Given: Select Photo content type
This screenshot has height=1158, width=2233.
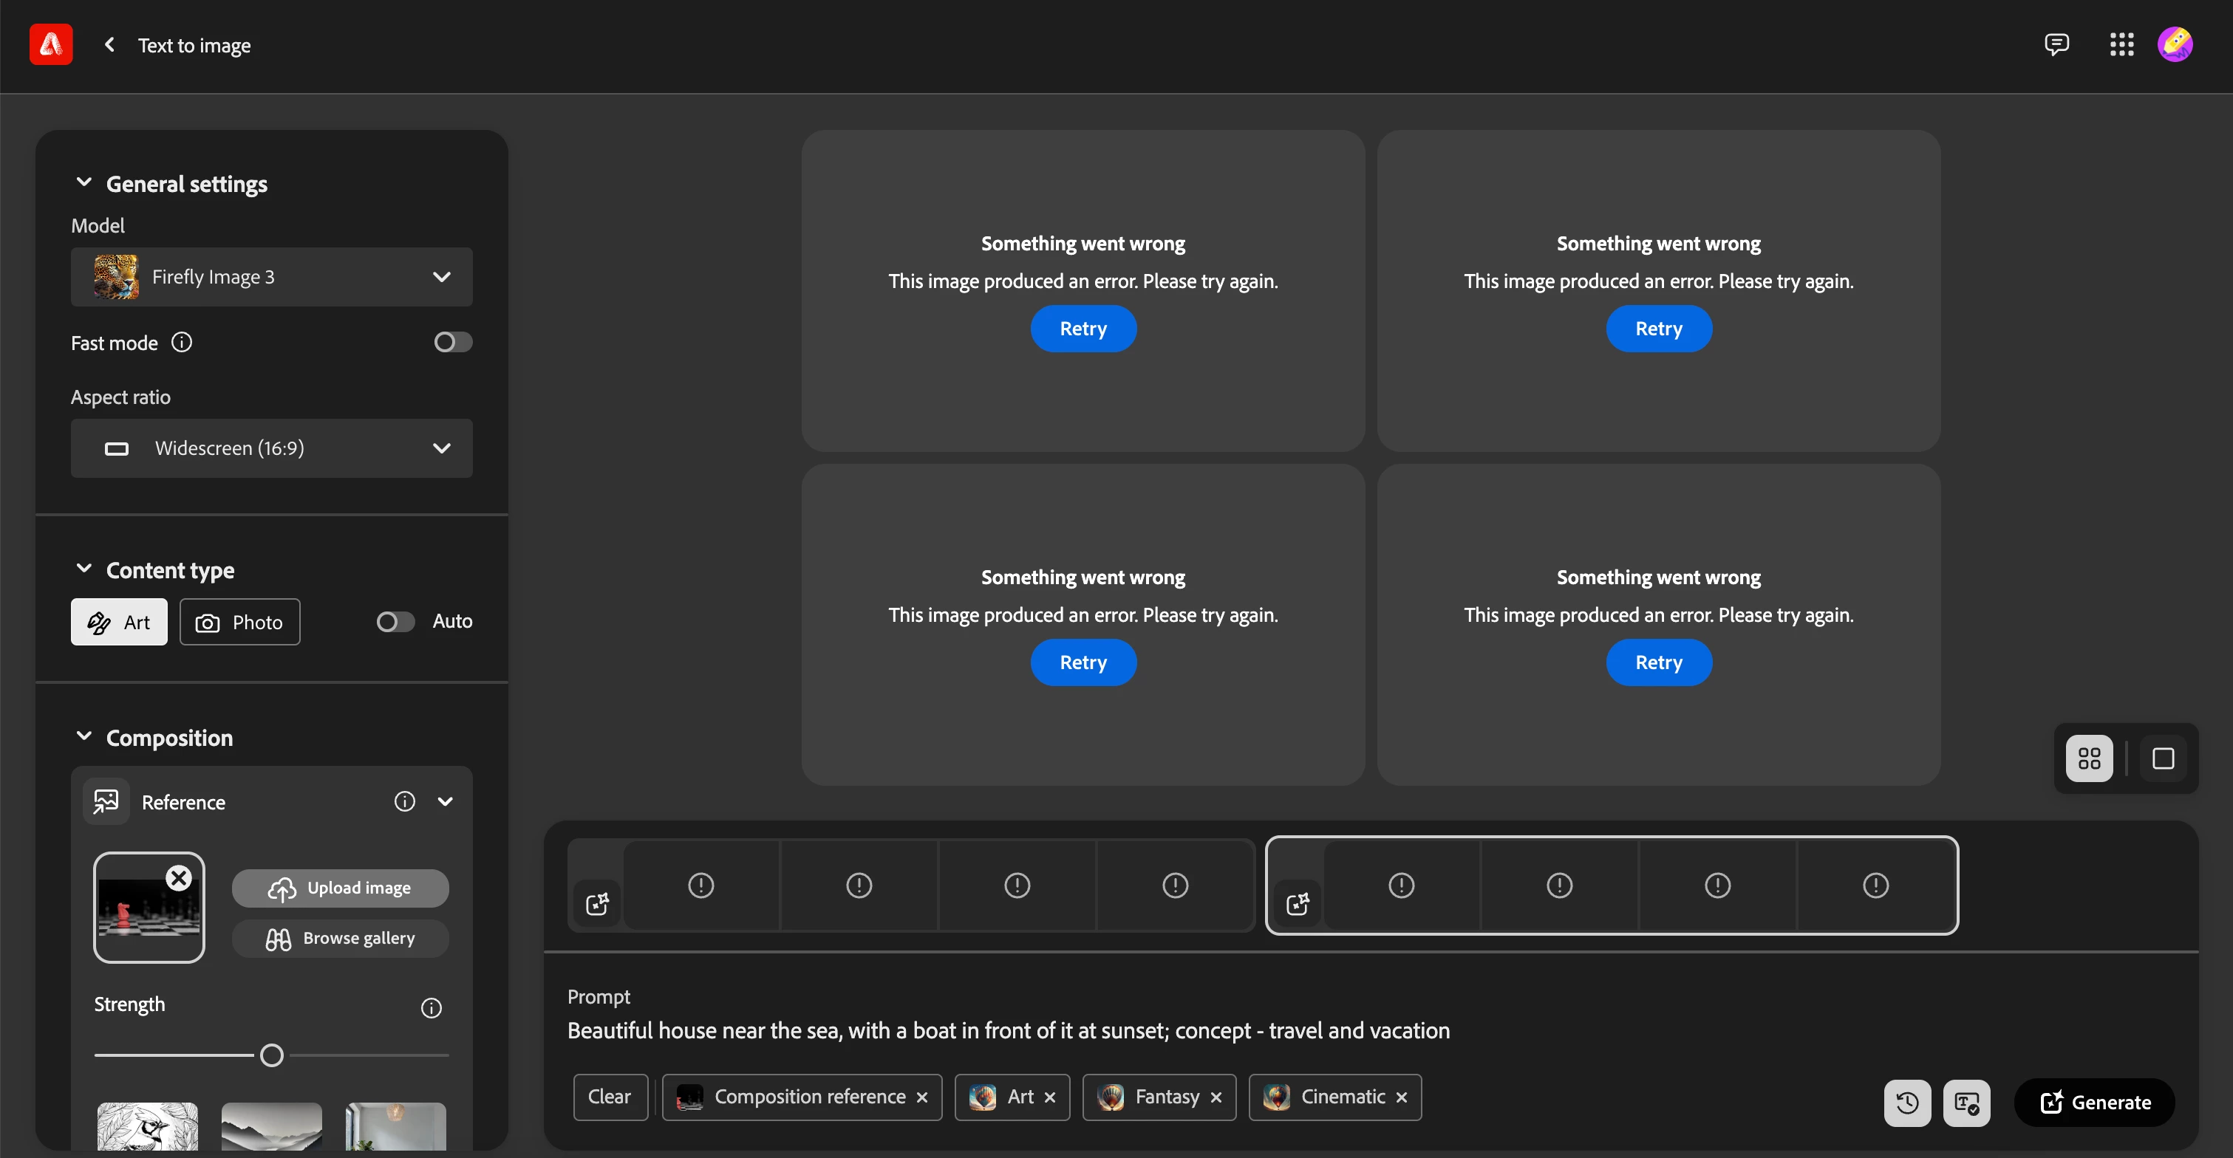Looking at the screenshot, I should 239,622.
